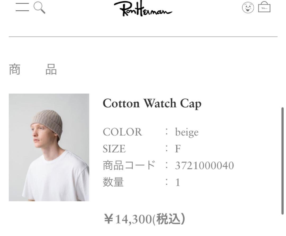Viewport: 286px width, 236px height.
Task: Click the magnifying glass search icon
Action: 39,8
